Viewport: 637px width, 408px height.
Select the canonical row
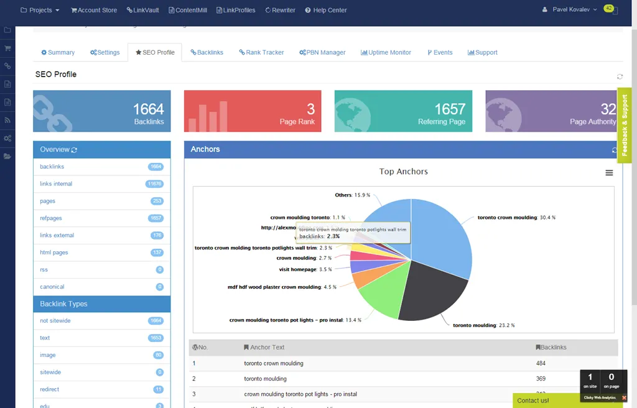[x=102, y=287]
